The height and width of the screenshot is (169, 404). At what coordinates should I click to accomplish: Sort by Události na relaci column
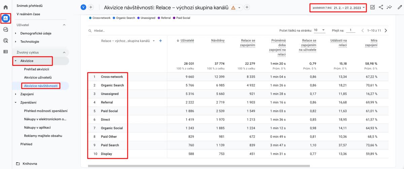tap(338, 43)
